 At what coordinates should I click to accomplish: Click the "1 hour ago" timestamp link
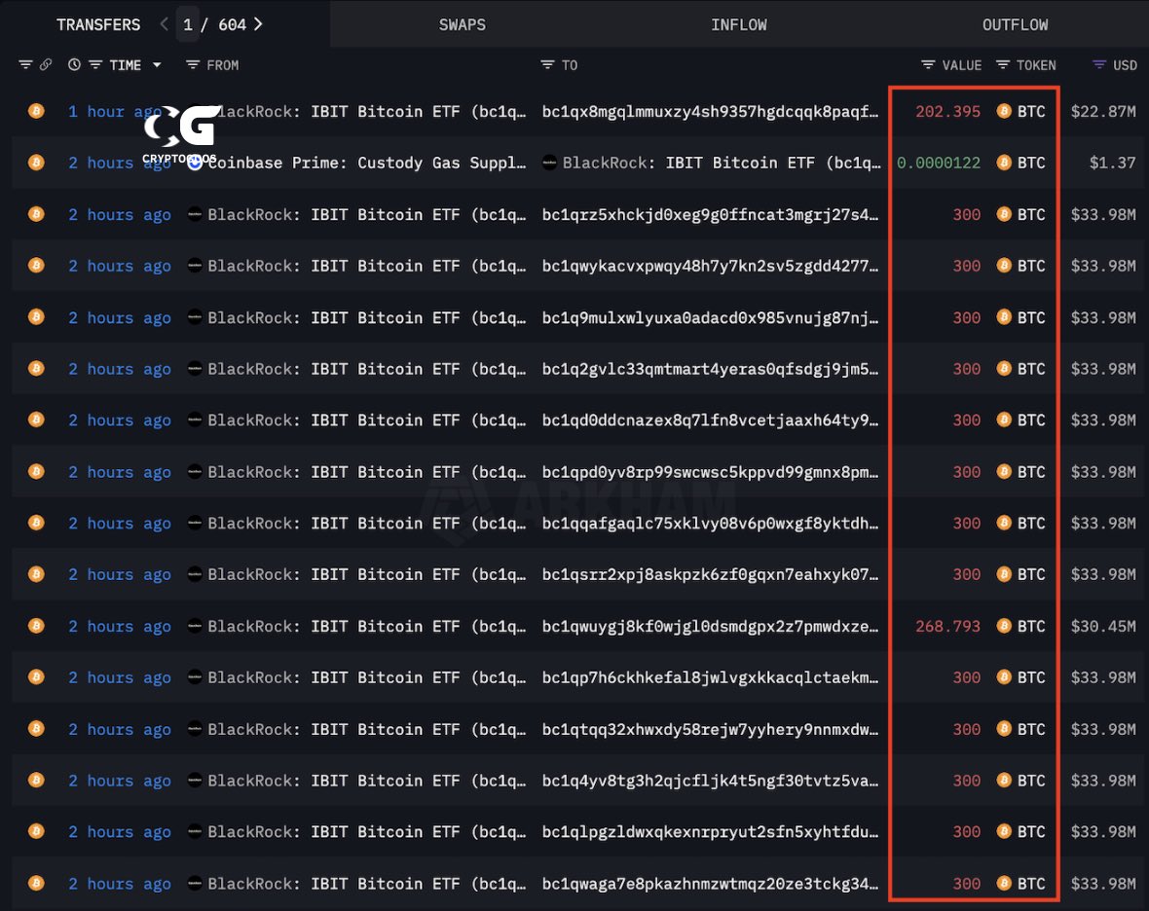point(116,111)
